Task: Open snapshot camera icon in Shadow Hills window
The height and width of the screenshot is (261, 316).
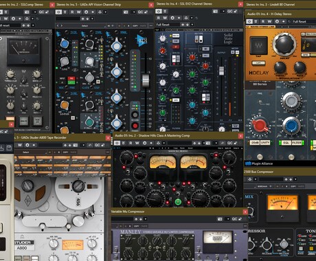Action: point(208,143)
